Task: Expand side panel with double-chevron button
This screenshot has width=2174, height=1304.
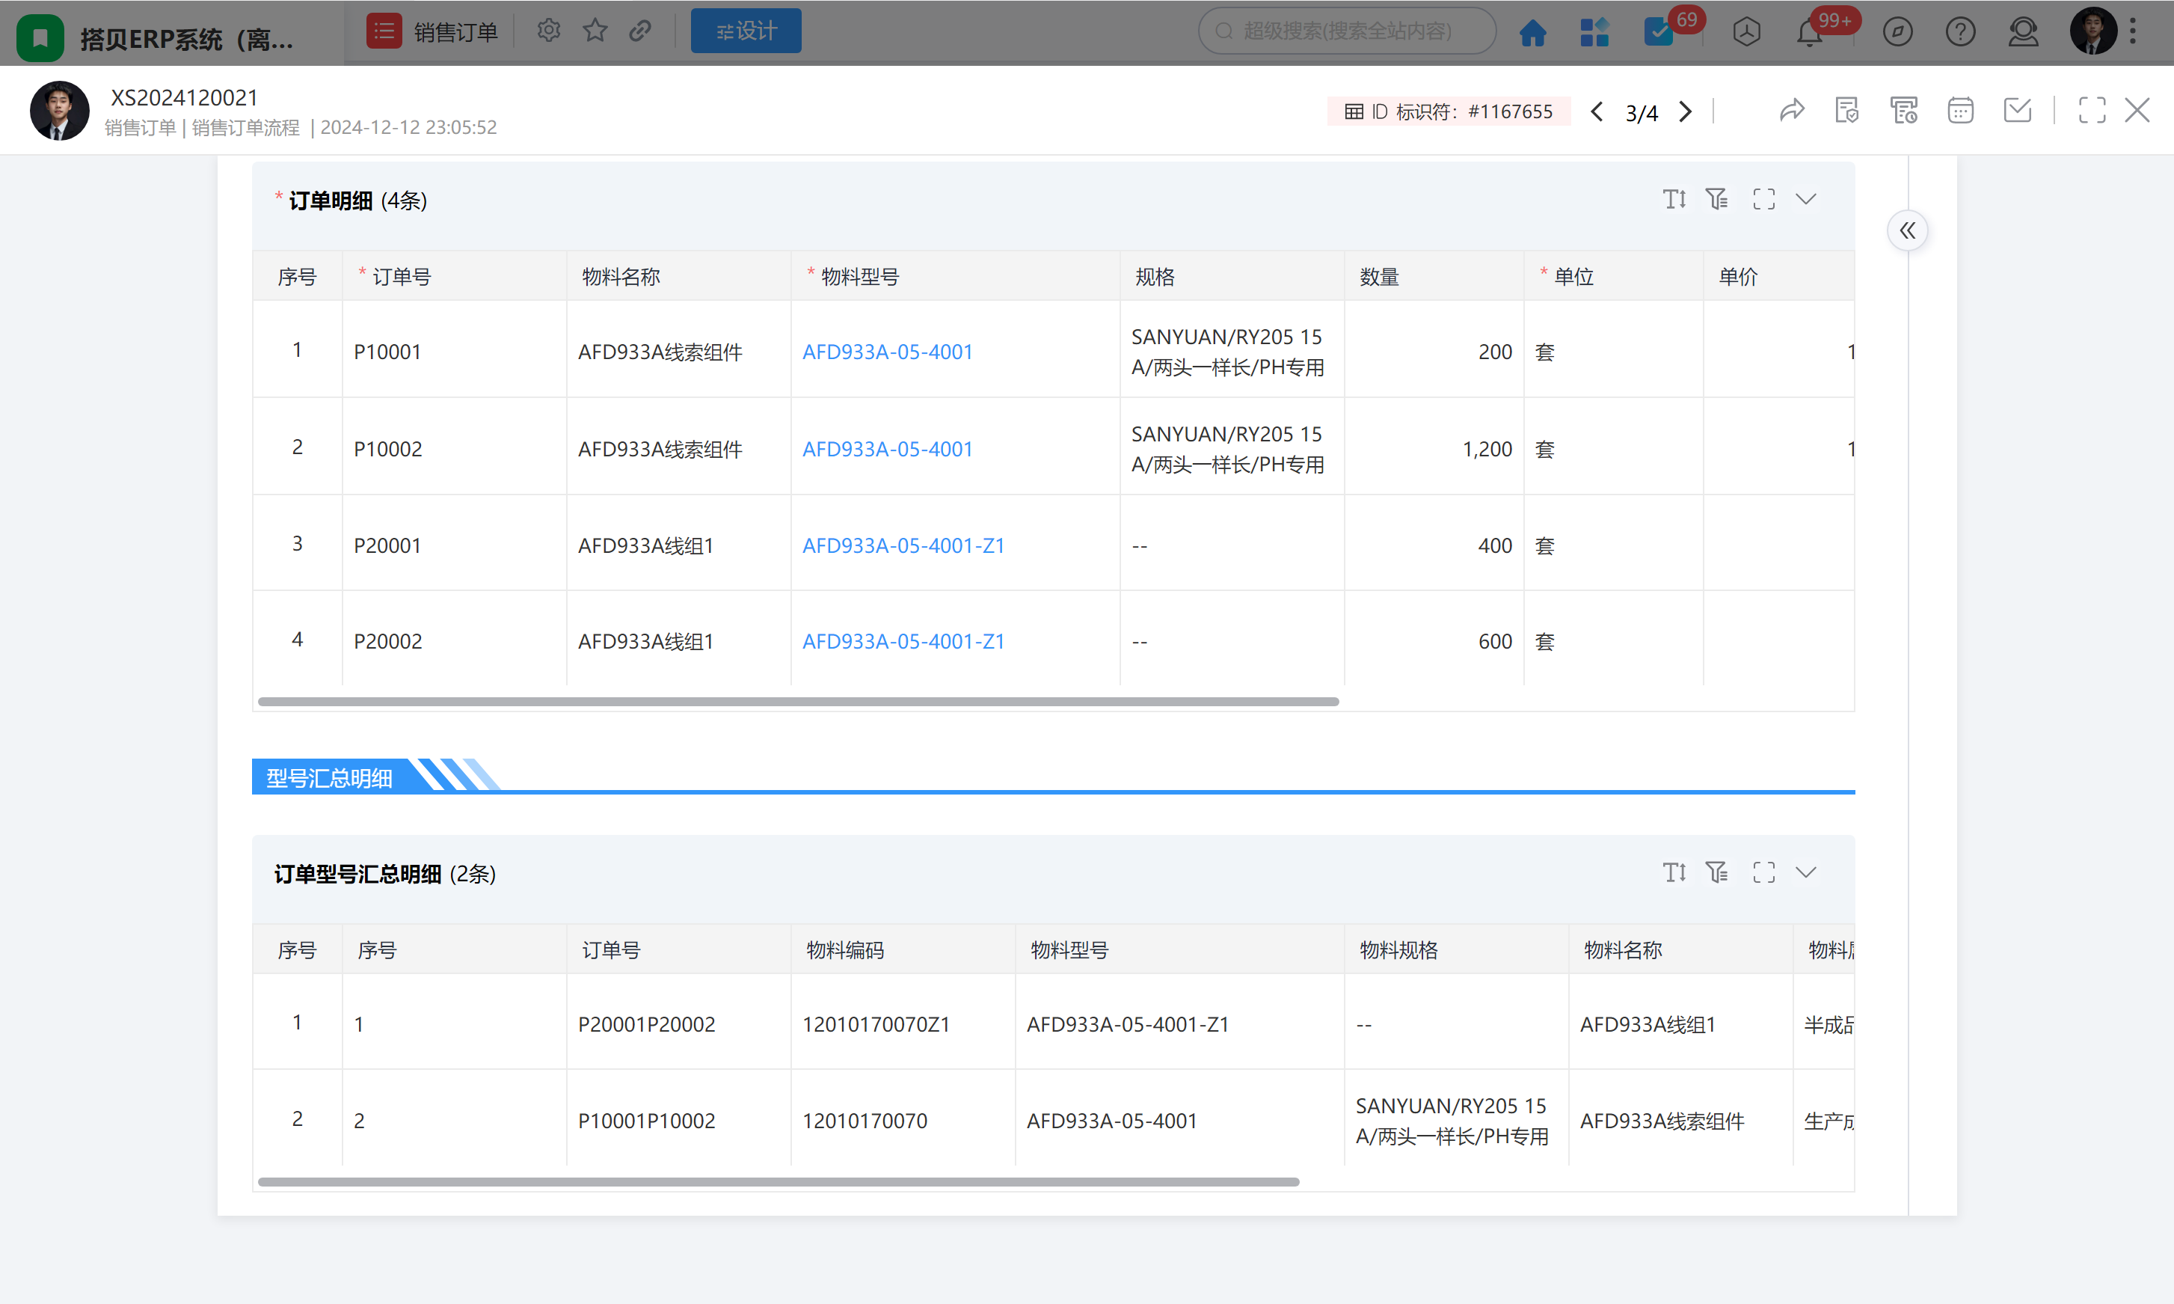Action: (x=1907, y=231)
